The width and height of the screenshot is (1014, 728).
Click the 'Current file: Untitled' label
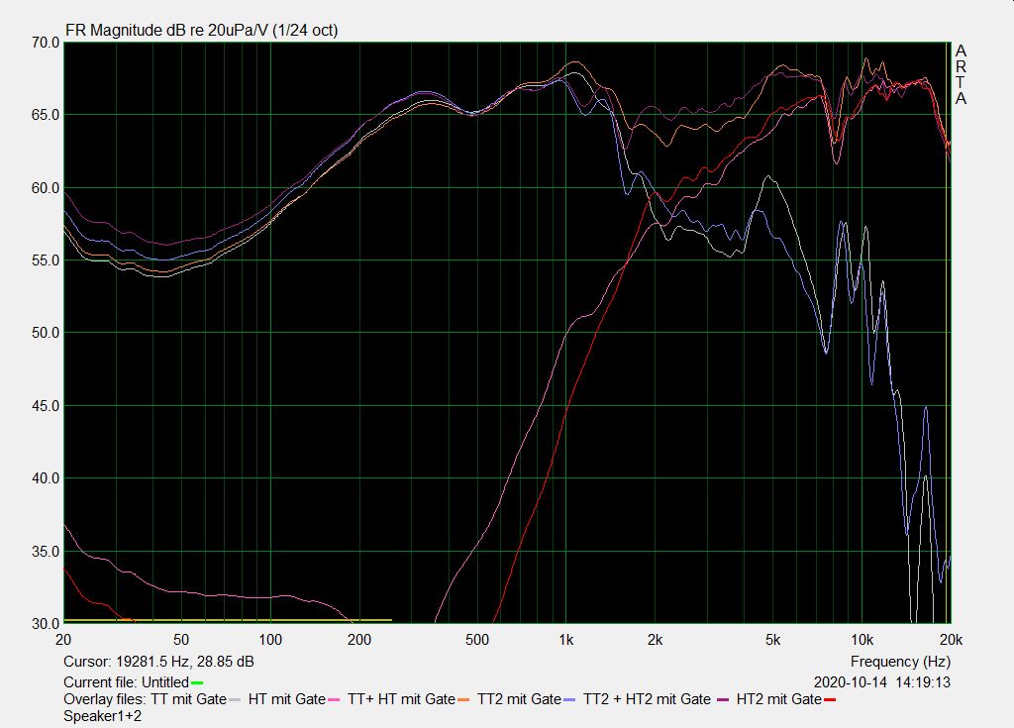pyautogui.click(x=126, y=682)
